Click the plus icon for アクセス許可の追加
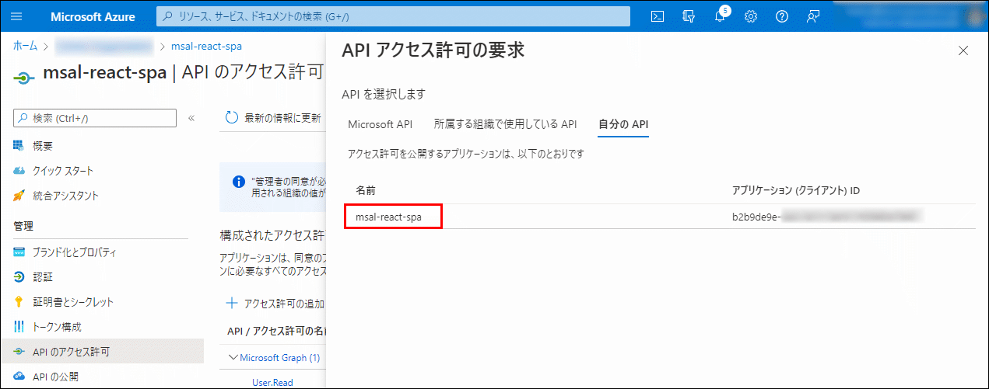The image size is (989, 389). [x=231, y=304]
